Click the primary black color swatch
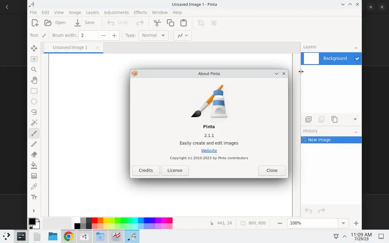This screenshot has height=243, width=389. click(x=32, y=221)
